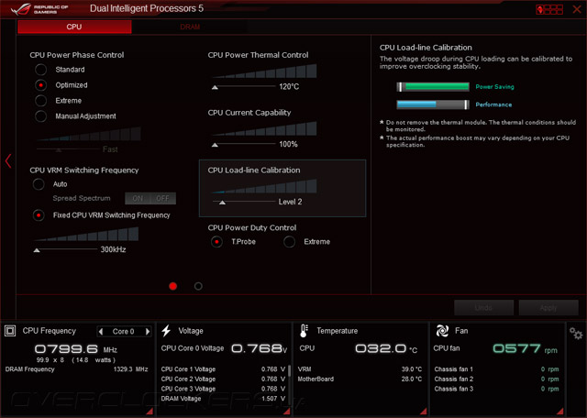Switch to the DRAM tab
Image resolution: width=587 pixels, height=418 pixels.
coord(190,27)
